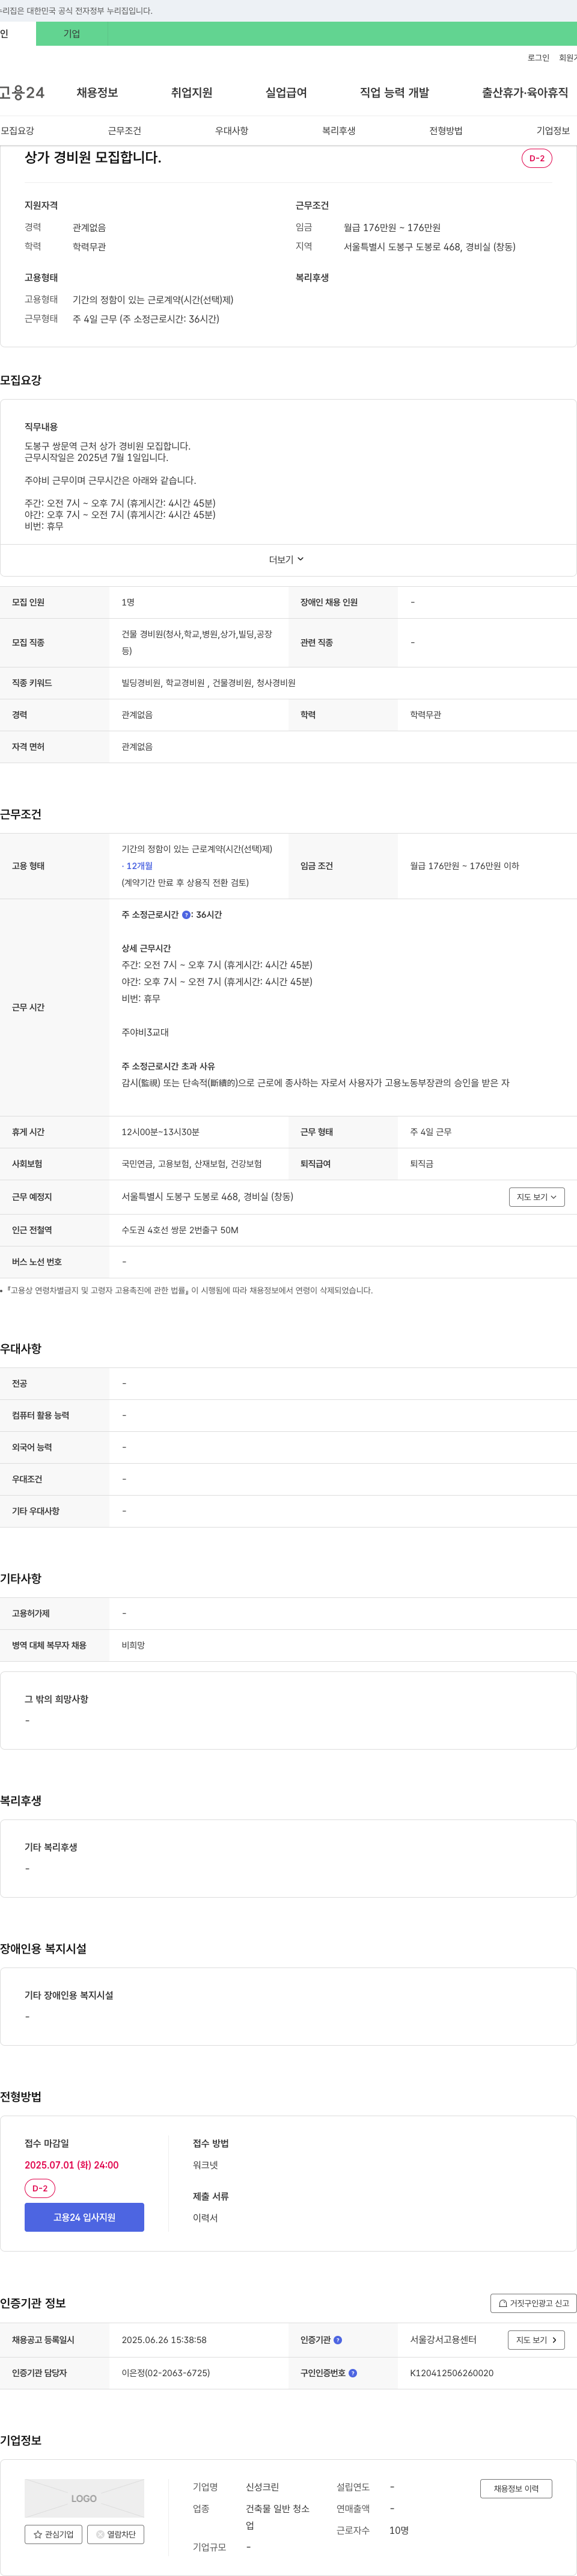Click break time 12시00분~13시30분
Viewport: 577px width, 2576px height.
(x=160, y=1132)
